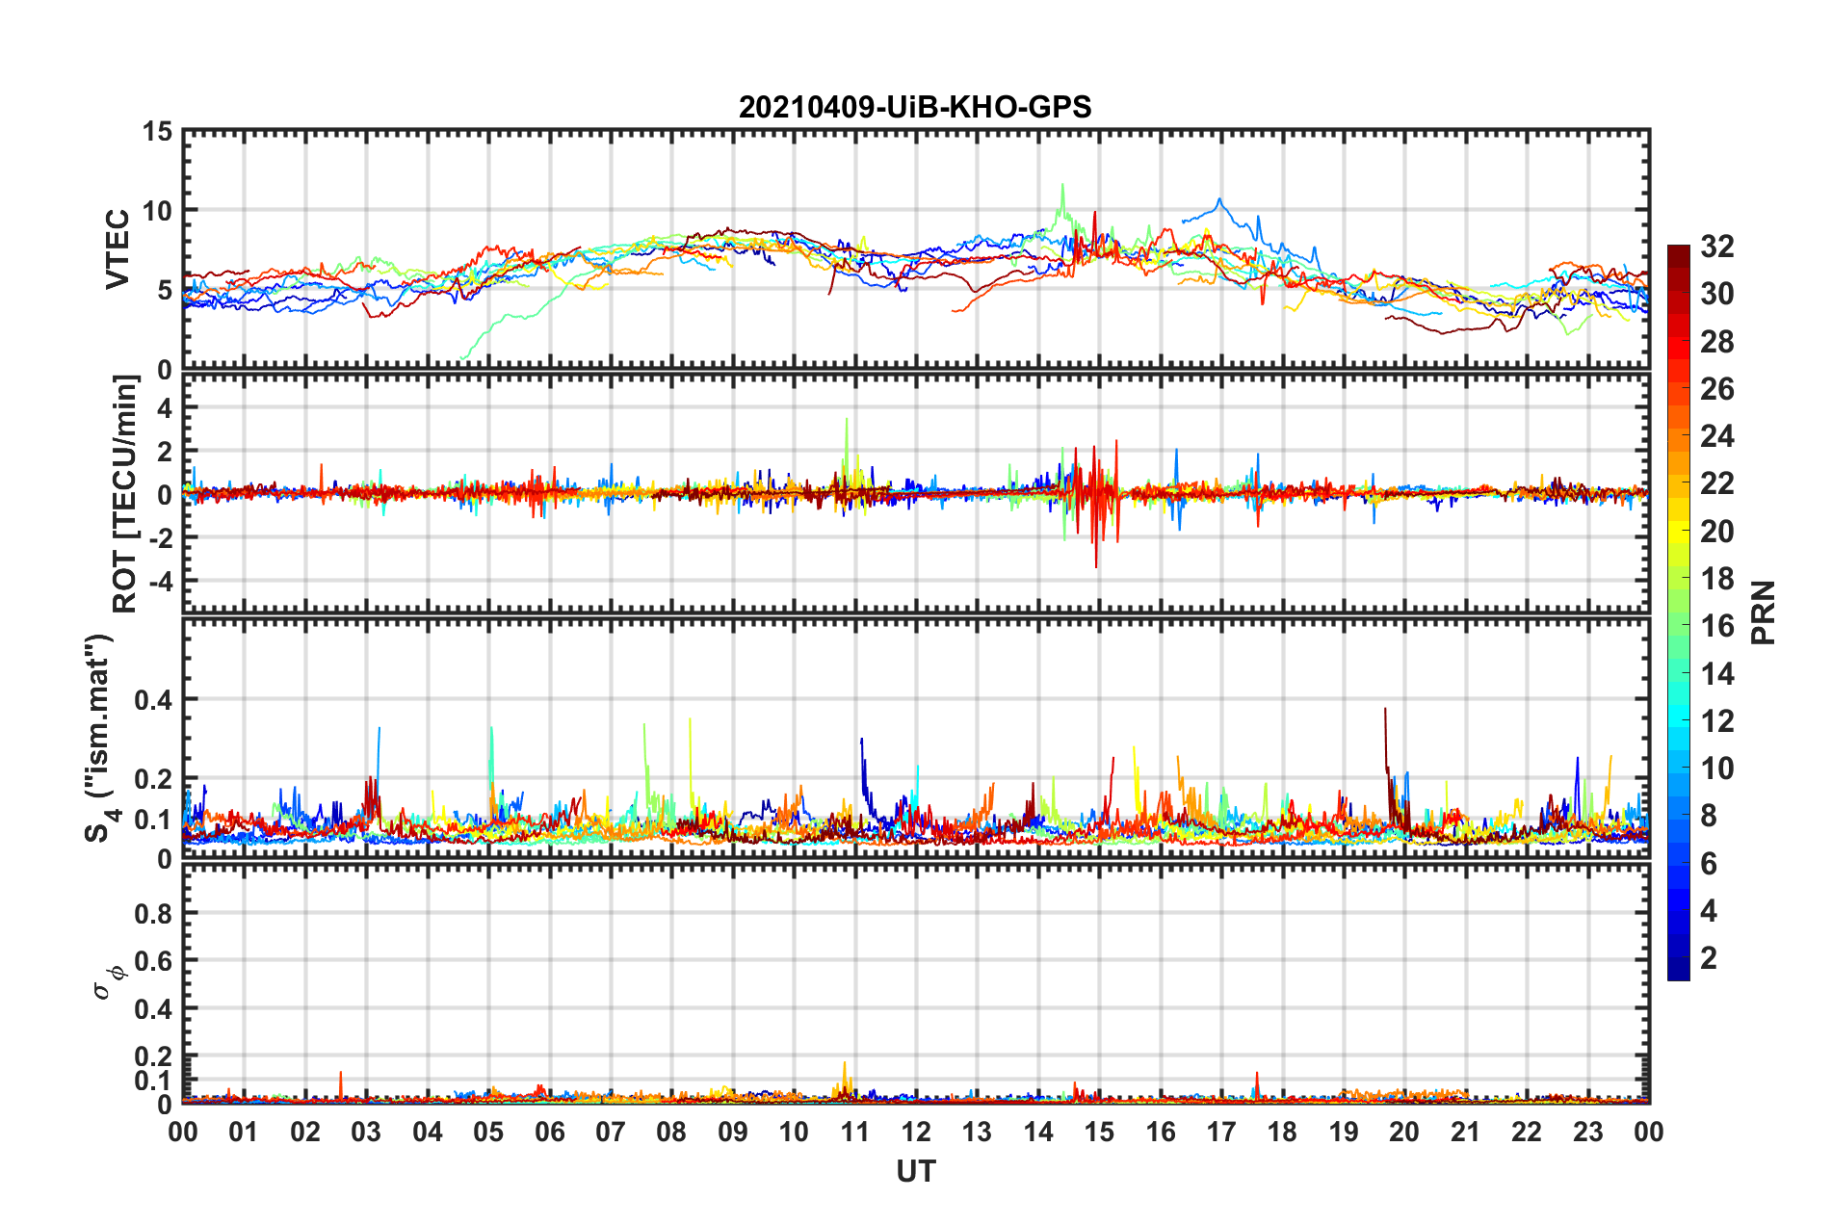1832x1225 pixels.
Task: Click x-axis tick label 23
Action: [x=1587, y=1132]
